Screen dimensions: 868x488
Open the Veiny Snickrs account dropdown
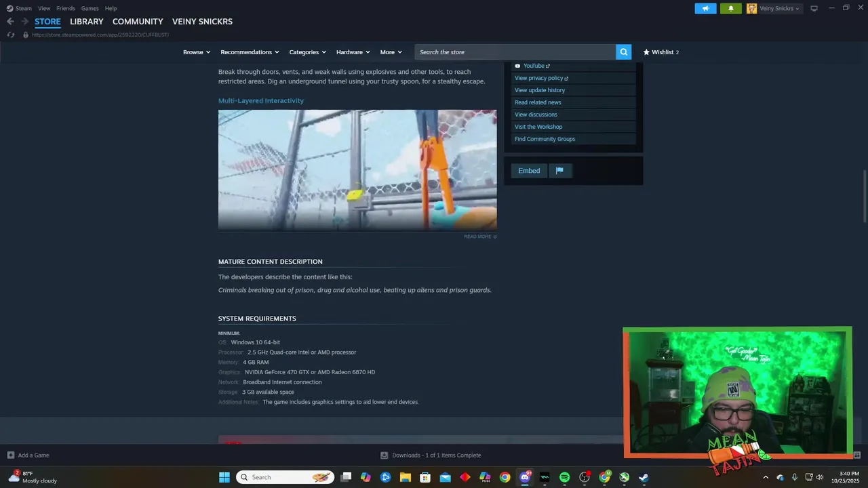[x=780, y=8]
